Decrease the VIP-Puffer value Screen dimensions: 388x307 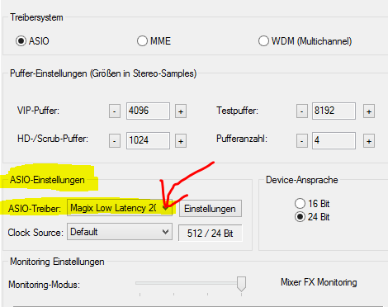[115, 111]
